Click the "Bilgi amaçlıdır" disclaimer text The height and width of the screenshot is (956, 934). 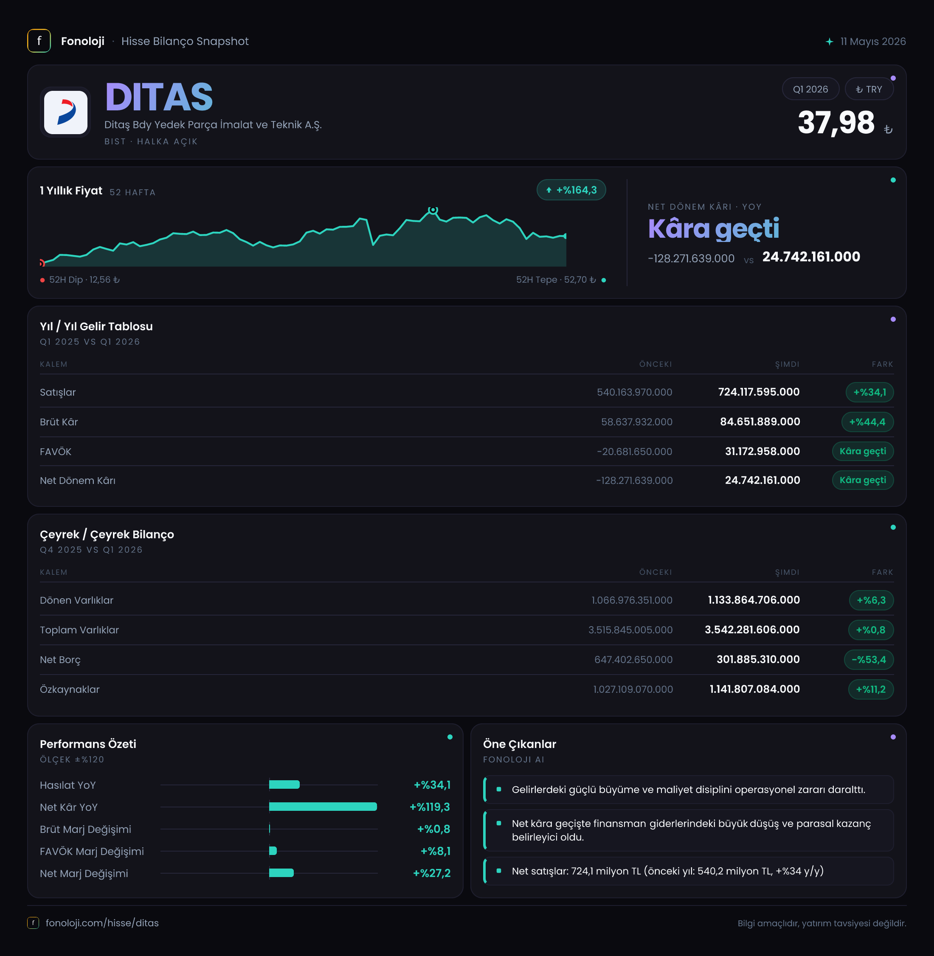(821, 923)
